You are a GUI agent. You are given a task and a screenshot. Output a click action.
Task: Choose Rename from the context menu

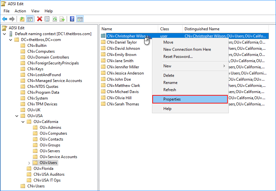(190, 83)
